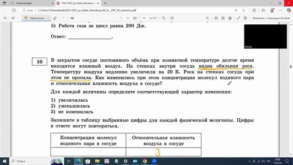Click 'Относительная влажность воздуха в сосуде' header
This screenshot has height=165, width=293.
(163, 141)
